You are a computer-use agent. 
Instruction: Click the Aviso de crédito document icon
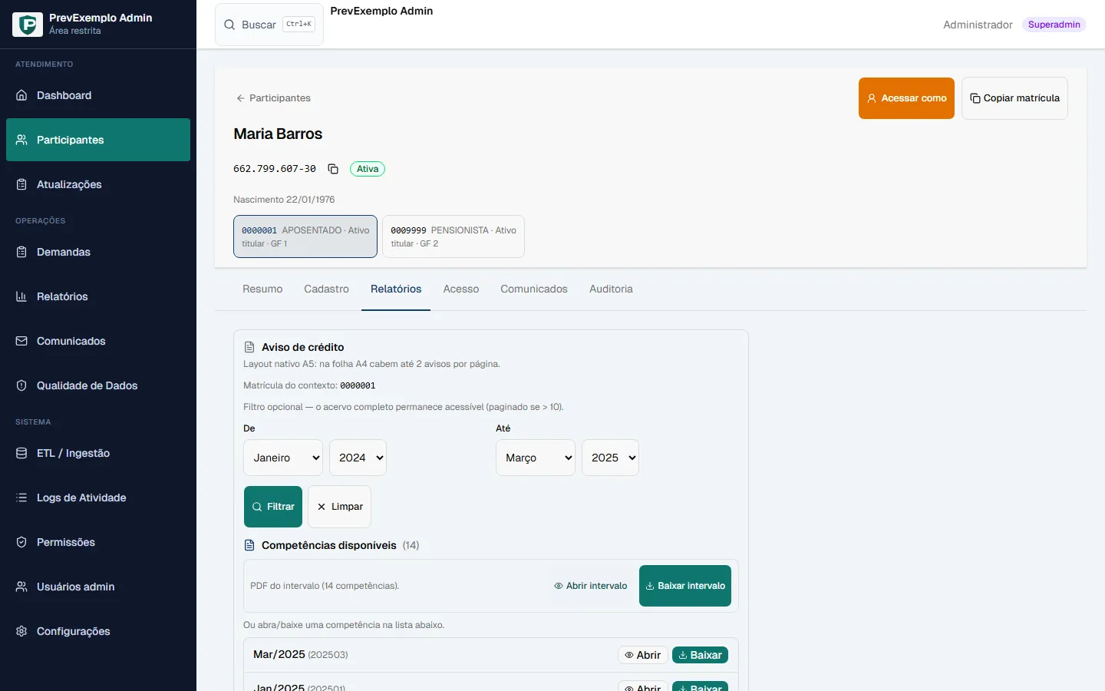pos(249,347)
